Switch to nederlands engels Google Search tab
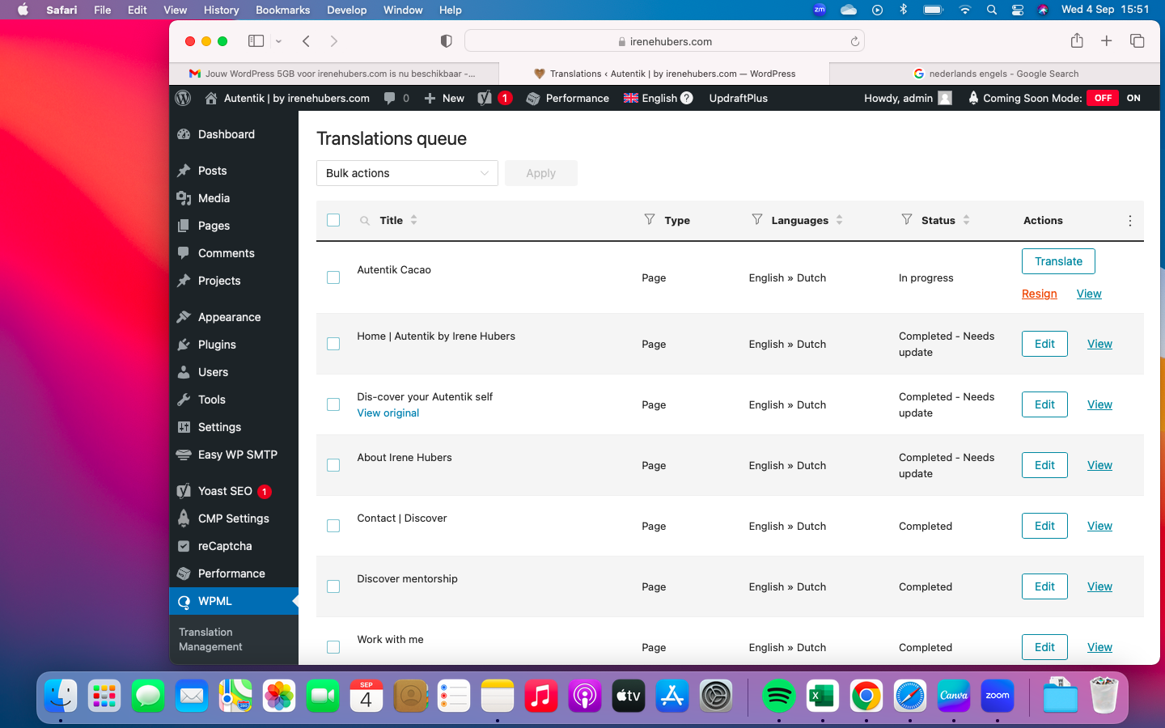This screenshot has width=1165, height=728. [995, 74]
